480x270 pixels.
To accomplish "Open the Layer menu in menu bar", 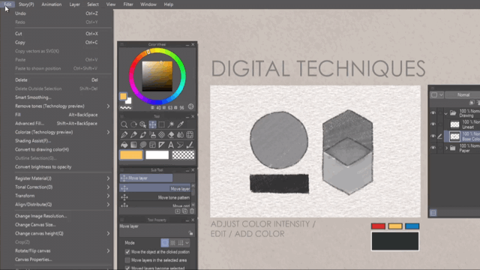I will tap(74, 4).
